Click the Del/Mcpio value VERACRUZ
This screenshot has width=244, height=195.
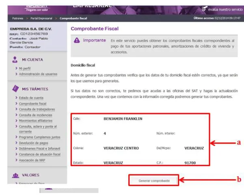[194, 148]
